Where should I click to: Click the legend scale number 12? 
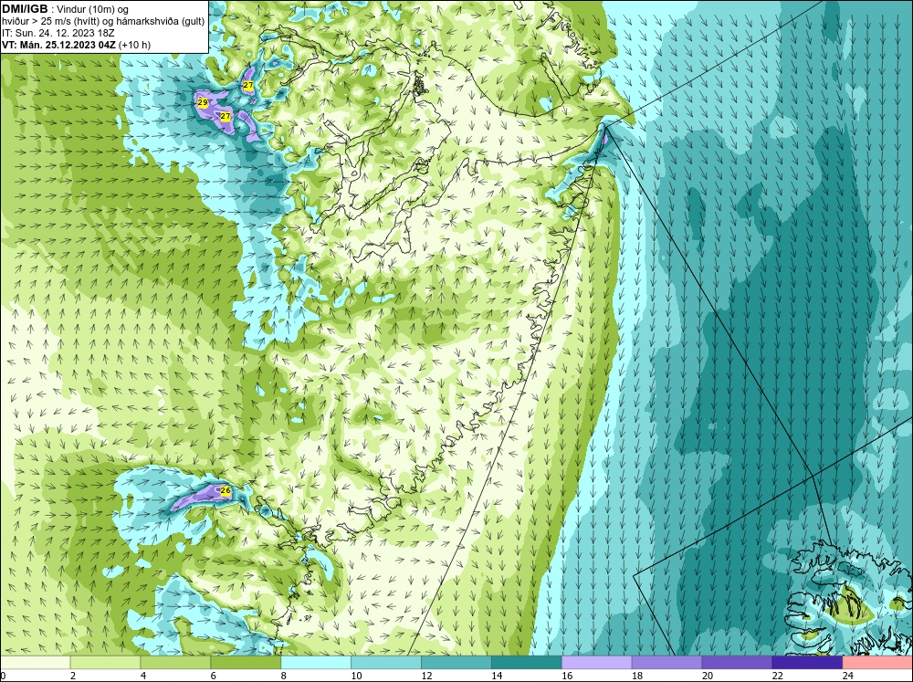pos(426,676)
